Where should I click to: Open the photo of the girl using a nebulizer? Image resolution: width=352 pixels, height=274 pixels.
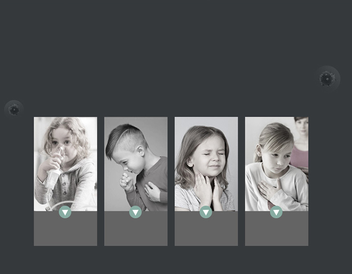click(65, 164)
